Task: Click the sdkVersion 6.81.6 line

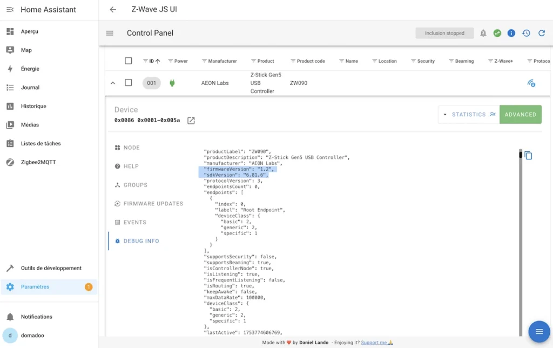Action: (235, 175)
